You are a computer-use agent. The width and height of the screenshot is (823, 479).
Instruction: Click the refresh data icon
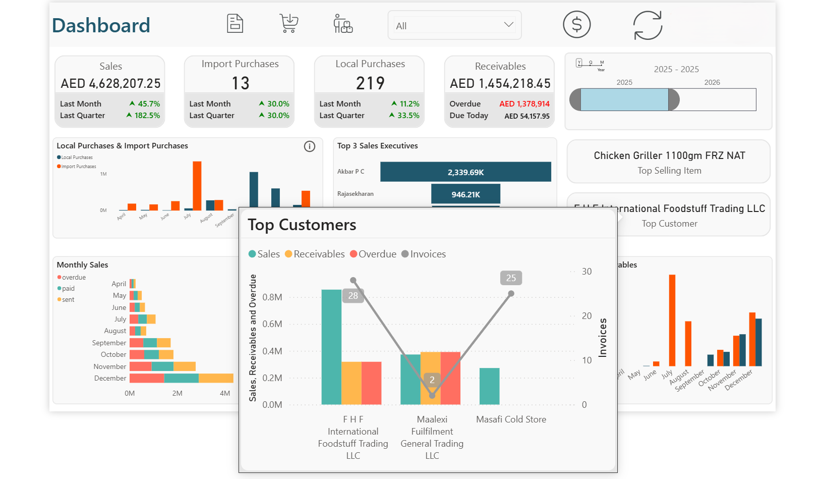(x=648, y=25)
